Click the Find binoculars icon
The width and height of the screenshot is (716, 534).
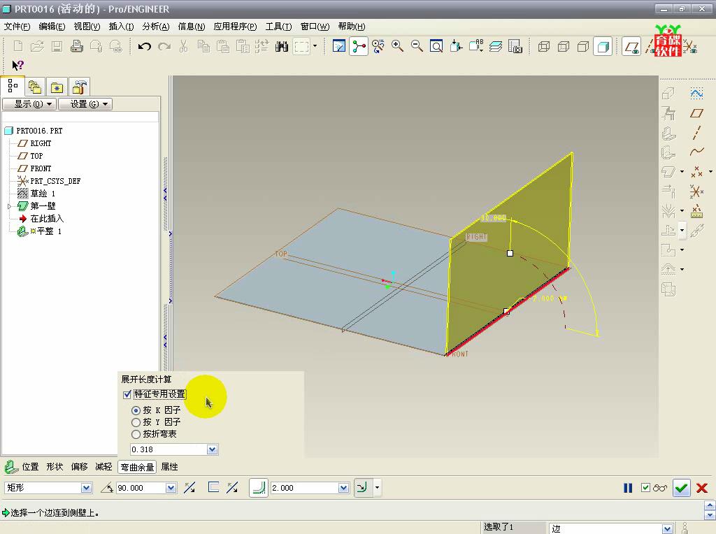tap(282, 46)
